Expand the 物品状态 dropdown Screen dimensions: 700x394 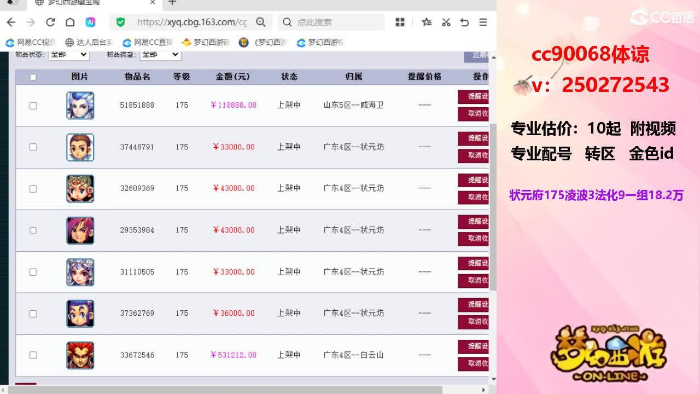pyautogui.click(x=69, y=54)
